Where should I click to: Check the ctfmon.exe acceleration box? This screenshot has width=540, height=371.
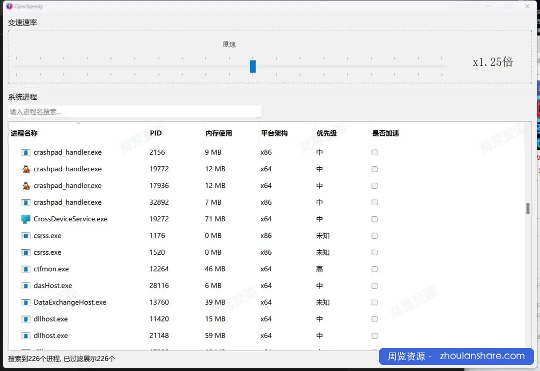(x=374, y=269)
